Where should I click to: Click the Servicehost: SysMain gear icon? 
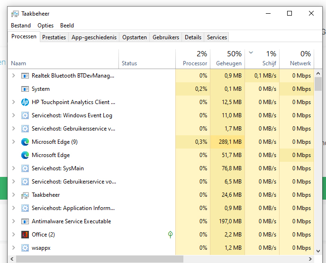click(25, 168)
